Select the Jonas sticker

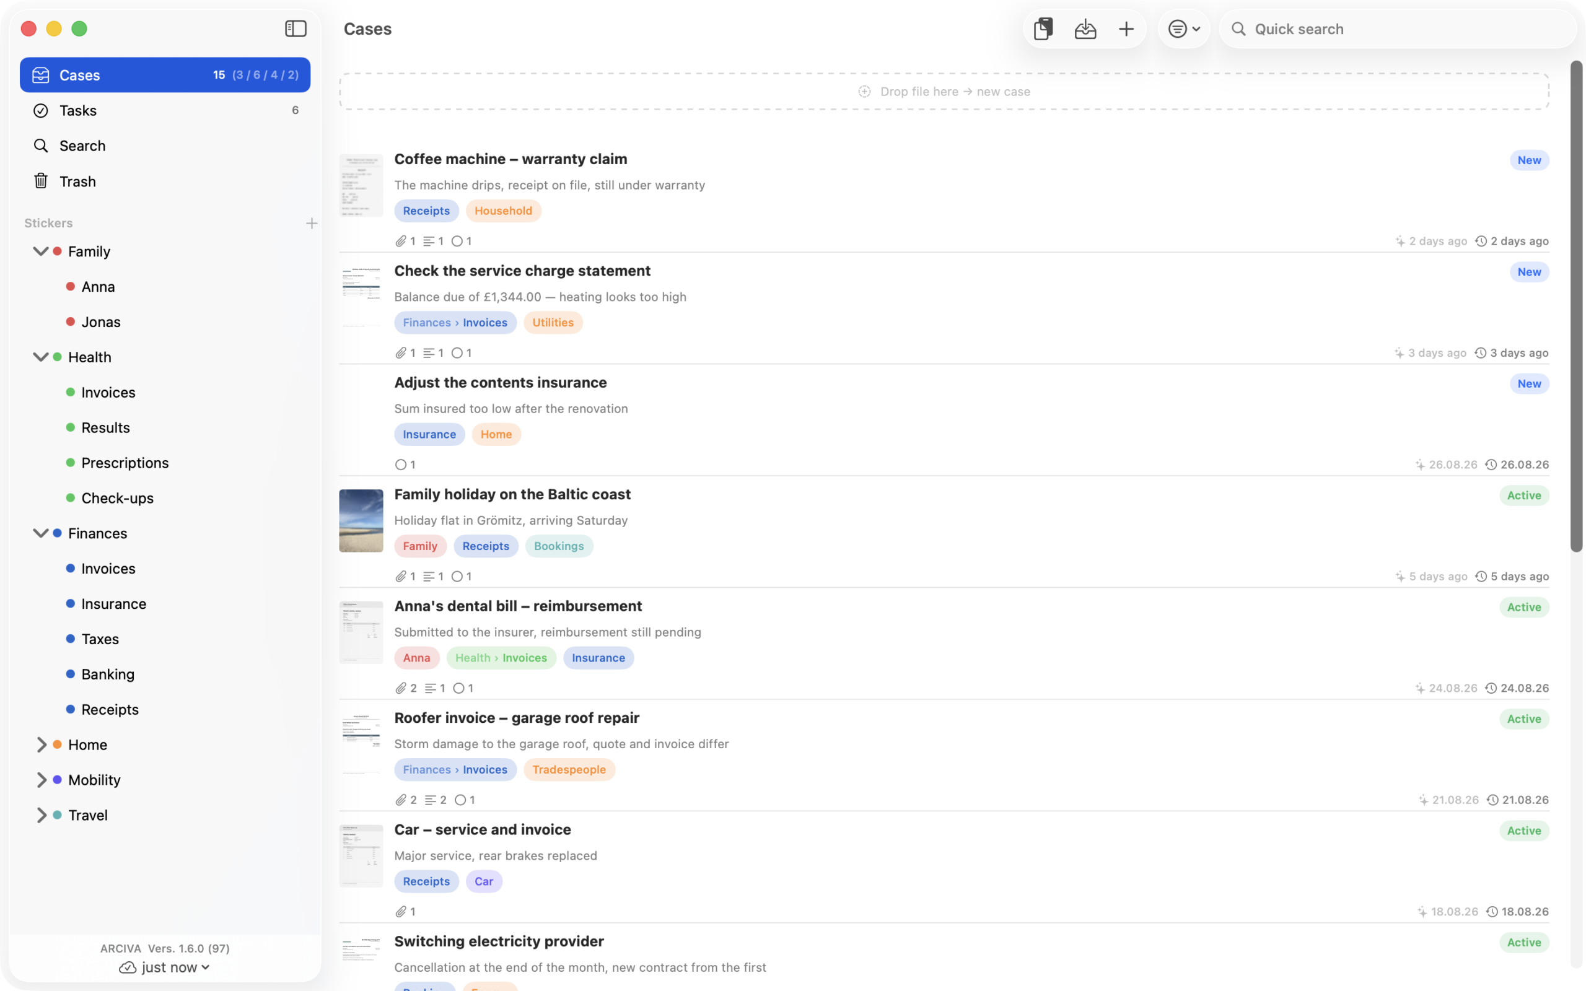[100, 322]
